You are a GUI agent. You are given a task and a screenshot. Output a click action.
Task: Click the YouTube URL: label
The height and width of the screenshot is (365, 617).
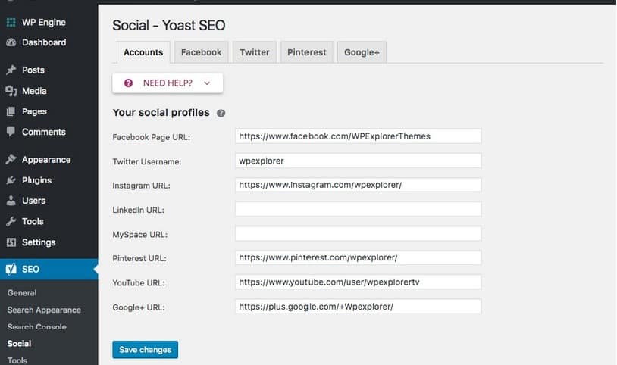139,282
